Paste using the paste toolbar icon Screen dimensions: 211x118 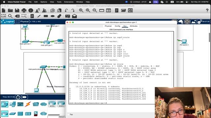(59, 10)
